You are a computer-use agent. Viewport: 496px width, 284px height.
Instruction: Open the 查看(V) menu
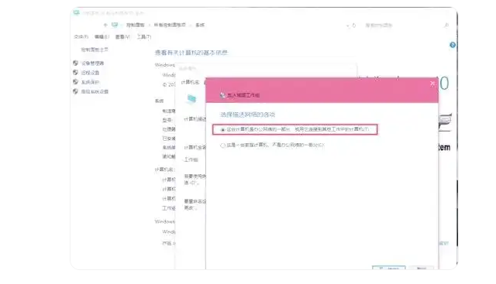pyautogui.click(x=122, y=37)
